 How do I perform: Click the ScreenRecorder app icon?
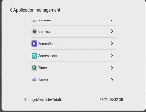(x=34, y=43)
